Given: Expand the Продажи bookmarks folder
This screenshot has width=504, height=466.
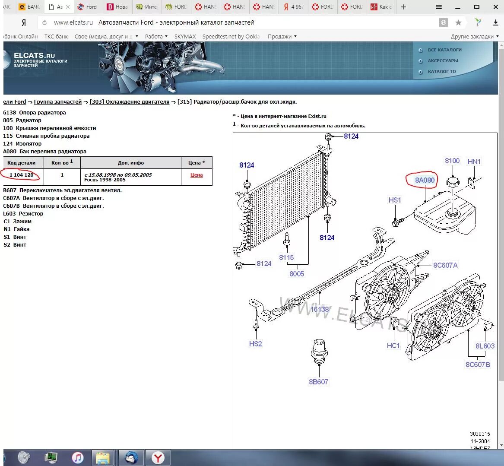Looking at the screenshot, I should tap(282, 37).
